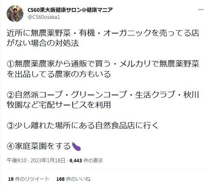Click the word 生活クラブ in the tweet
The height and width of the screenshot is (186, 206).
pyautogui.click(x=155, y=94)
